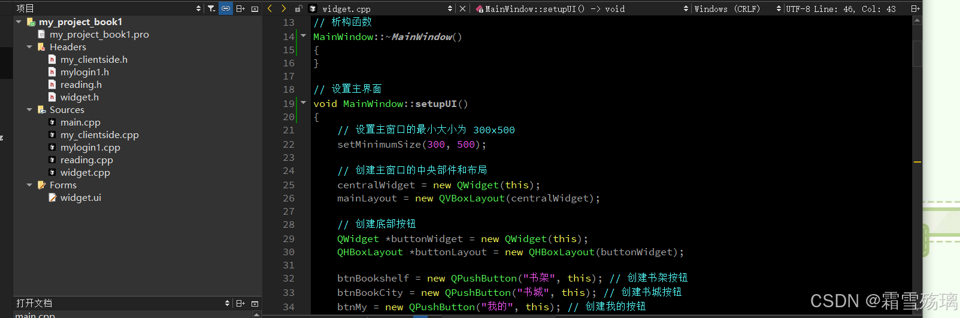This screenshot has width=960, height=318.
Task: Toggle synchronize with editor link icon
Action: pyautogui.click(x=226, y=8)
